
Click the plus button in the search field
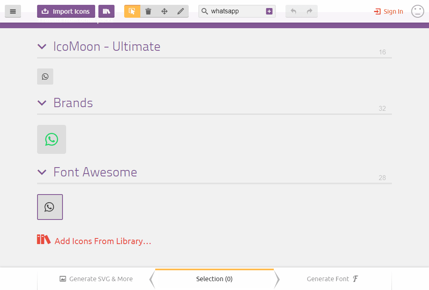[x=269, y=11]
